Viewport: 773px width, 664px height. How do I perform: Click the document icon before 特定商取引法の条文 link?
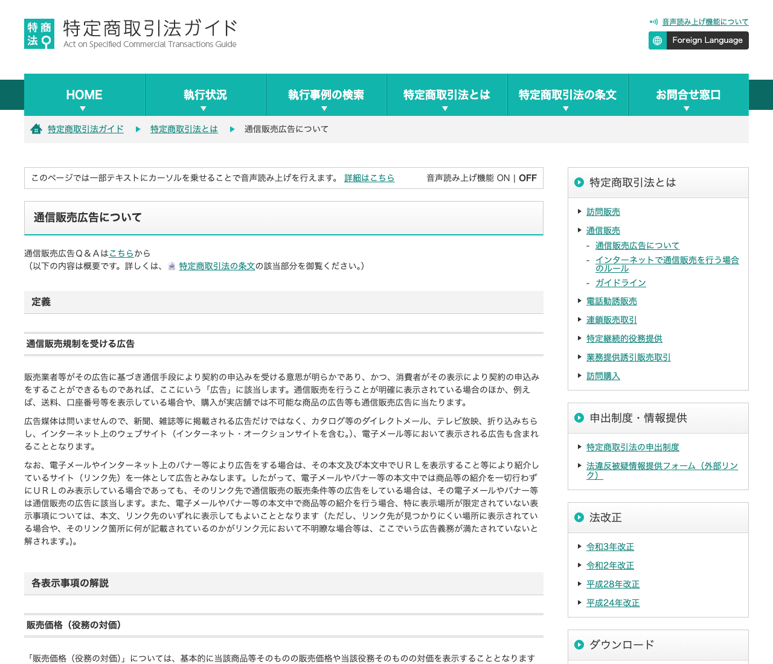(172, 266)
